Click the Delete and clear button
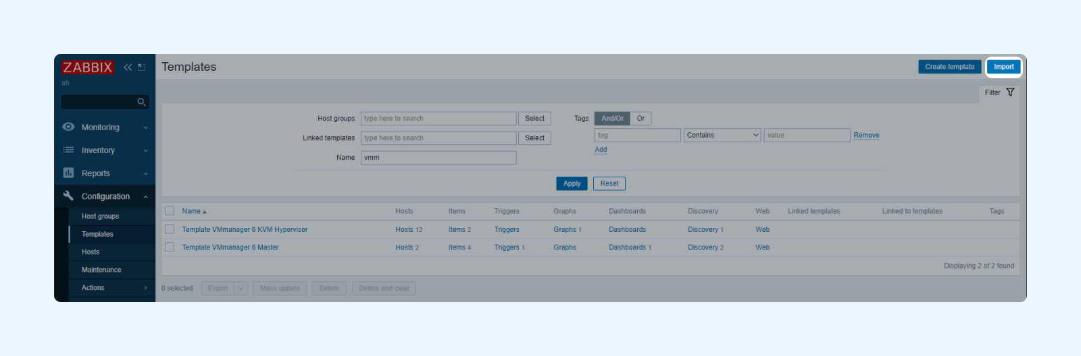Screen dimensions: 1081x356 [384, 289]
